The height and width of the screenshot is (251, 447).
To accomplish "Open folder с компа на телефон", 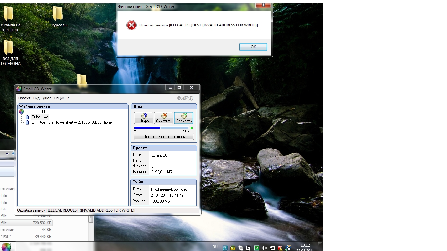I will click(x=10, y=19).
